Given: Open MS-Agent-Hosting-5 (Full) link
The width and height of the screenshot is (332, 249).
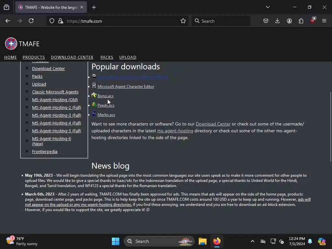Looking at the screenshot, I should (x=56, y=131).
